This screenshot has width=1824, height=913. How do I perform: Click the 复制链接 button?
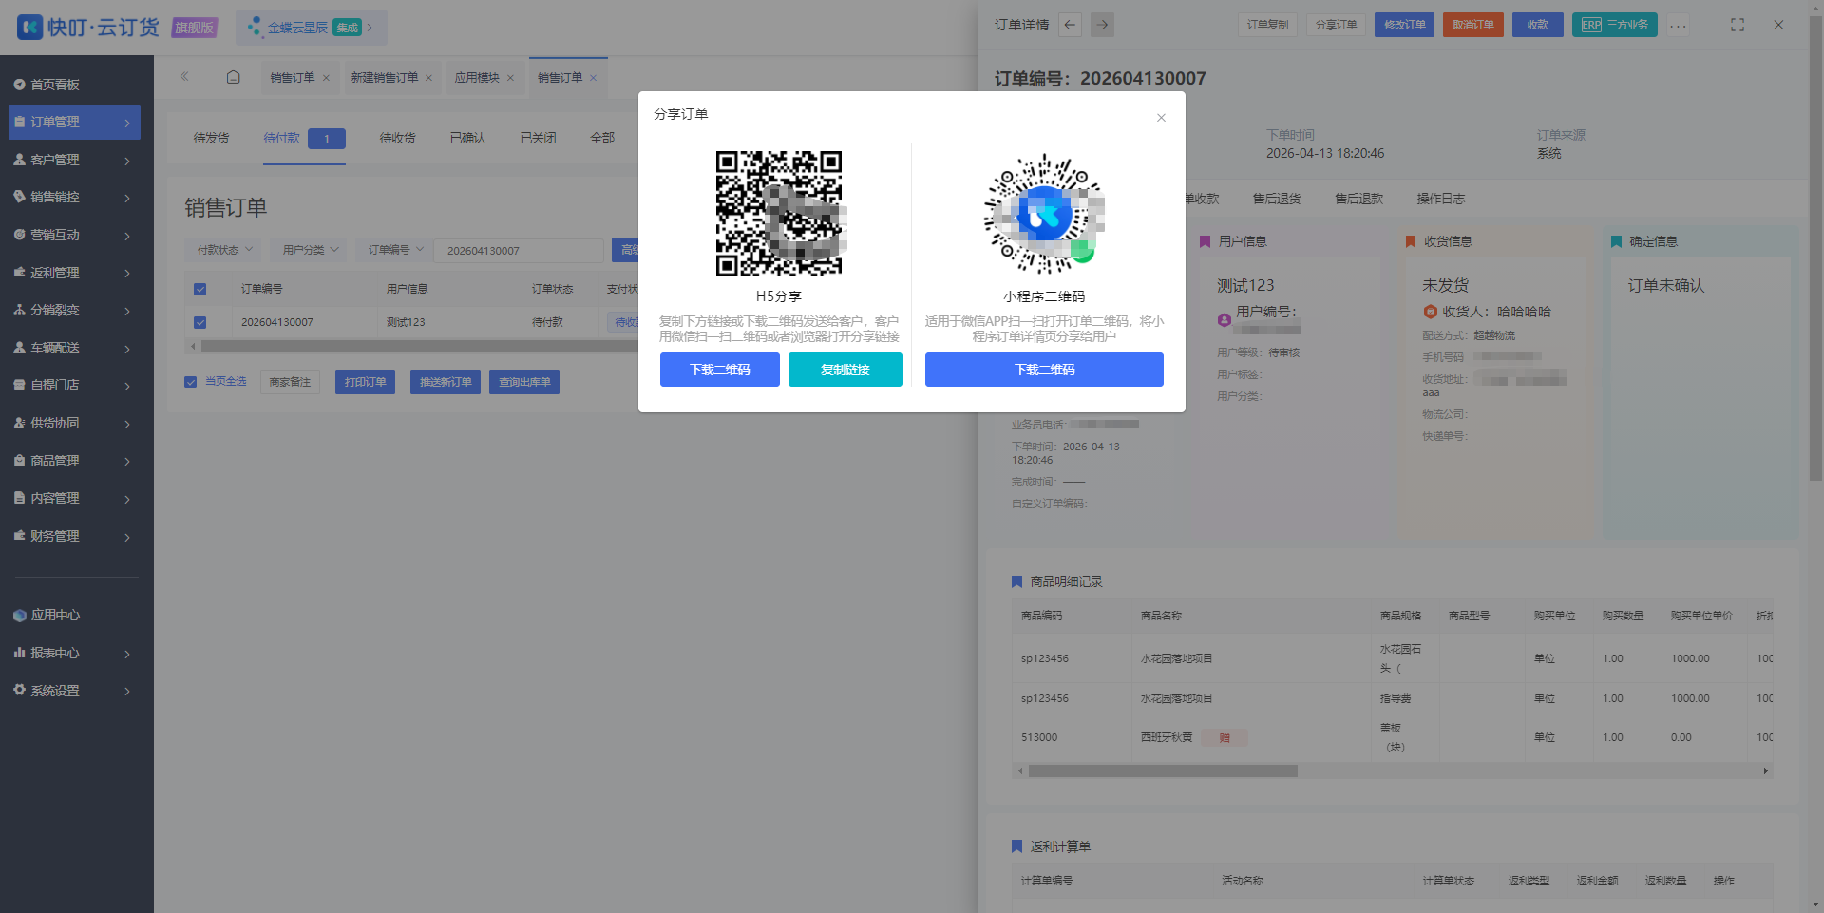click(845, 370)
